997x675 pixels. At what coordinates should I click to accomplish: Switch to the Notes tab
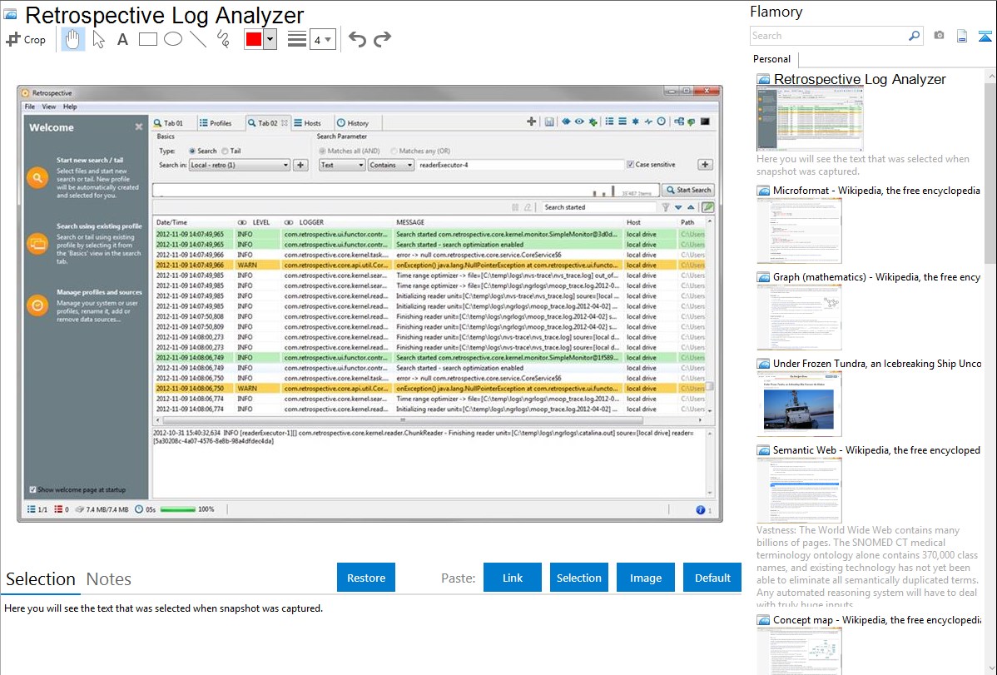click(109, 579)
